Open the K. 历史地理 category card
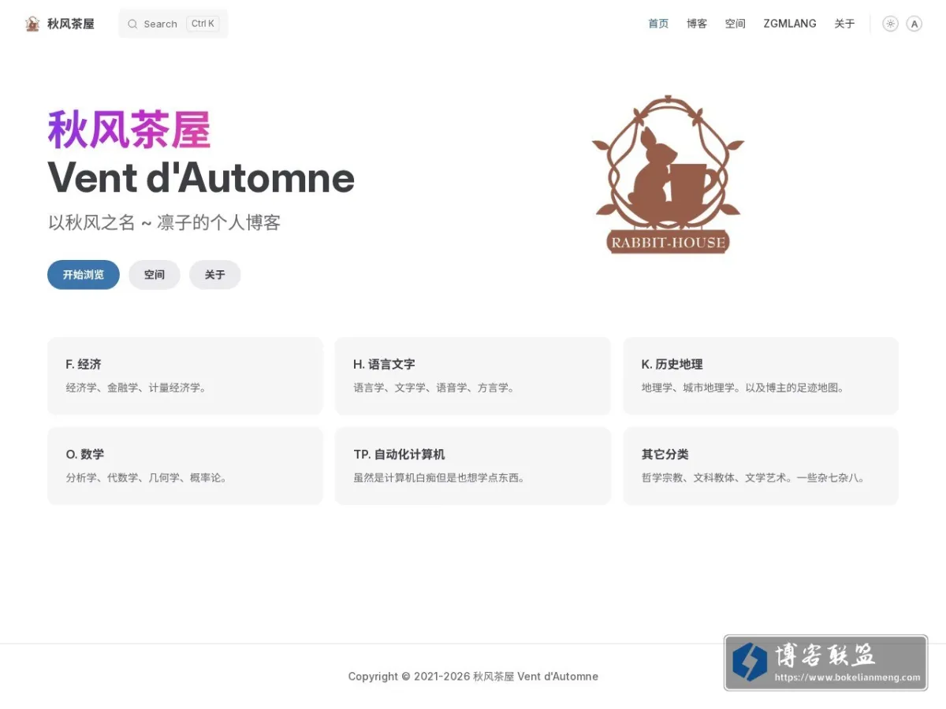 (761, 376)
